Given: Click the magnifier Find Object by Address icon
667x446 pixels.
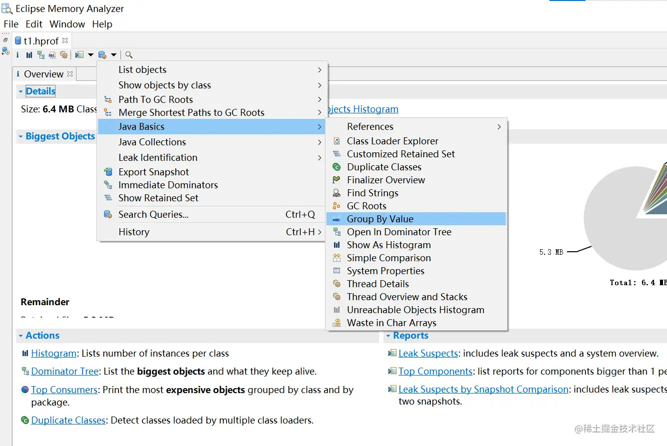Looking at the screenshot, I should 129,55.
